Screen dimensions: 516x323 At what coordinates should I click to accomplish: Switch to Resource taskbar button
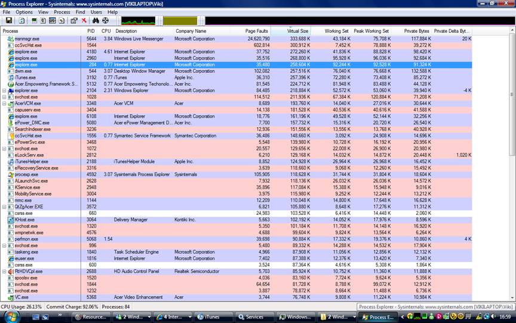tap(91, 317)
